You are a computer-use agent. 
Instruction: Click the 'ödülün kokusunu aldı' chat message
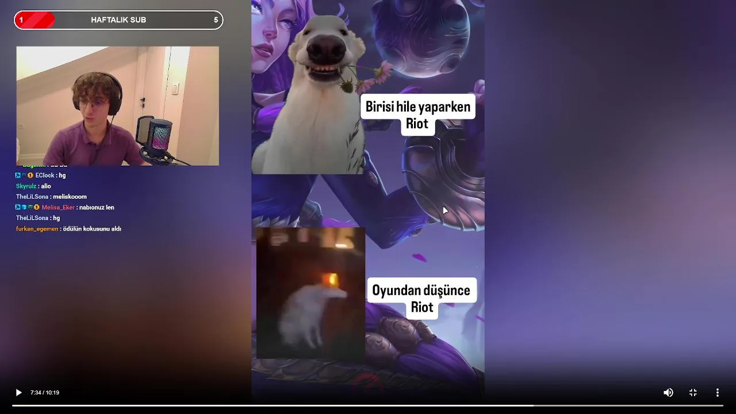(x=92, y=229)
